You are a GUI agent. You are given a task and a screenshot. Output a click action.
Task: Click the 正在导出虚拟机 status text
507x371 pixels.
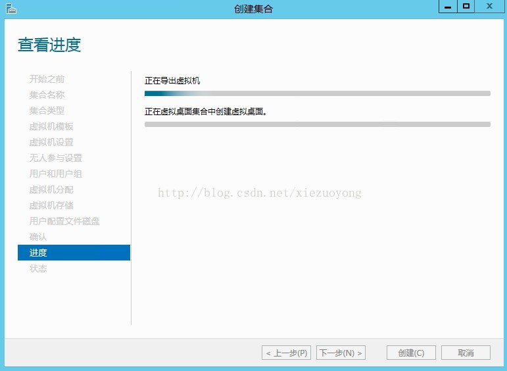tap(172, 80)
